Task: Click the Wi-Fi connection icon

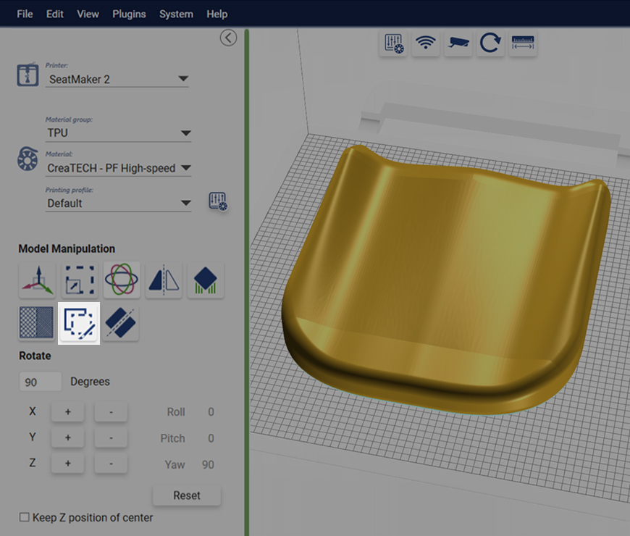Action: coord(426,43)
